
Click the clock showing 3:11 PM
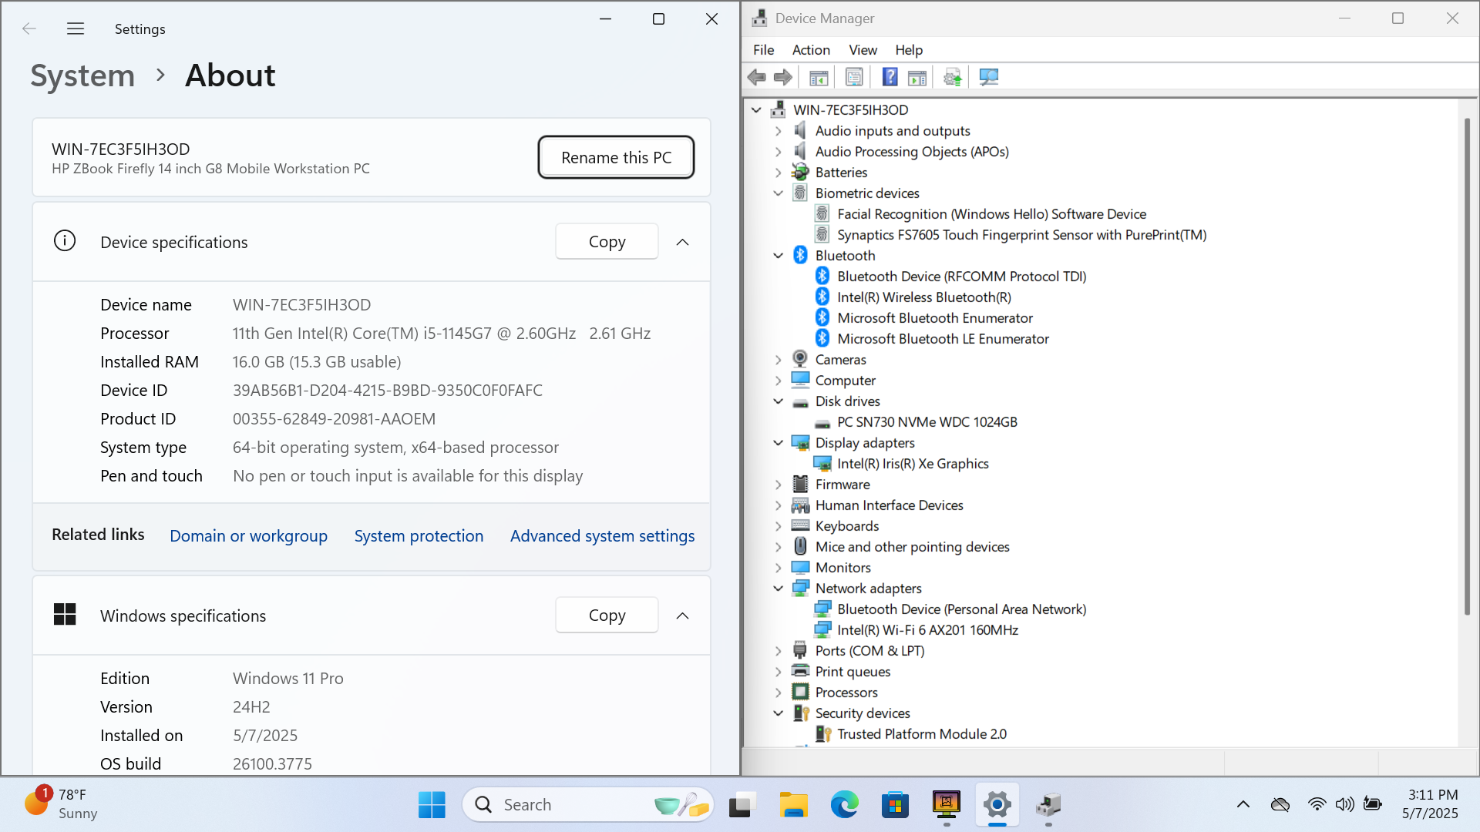(1432, 795)
